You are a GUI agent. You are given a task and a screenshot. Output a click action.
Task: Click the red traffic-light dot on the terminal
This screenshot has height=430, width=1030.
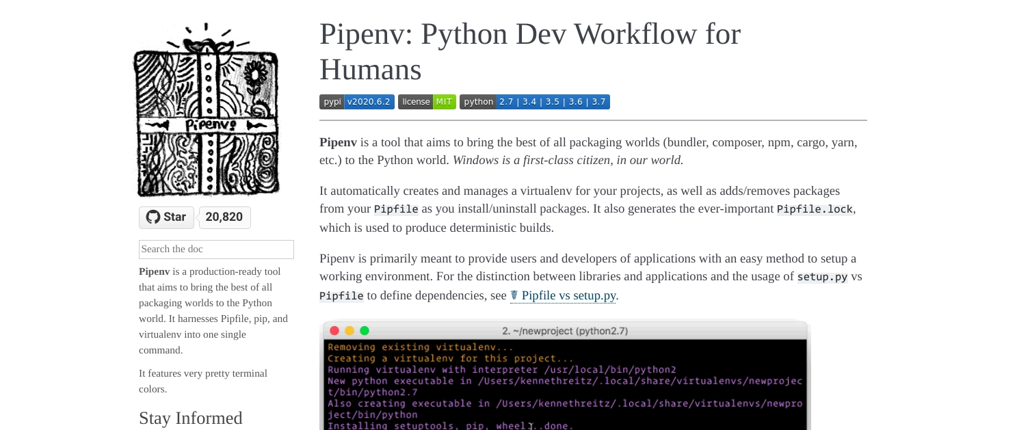tap(334, 330)
